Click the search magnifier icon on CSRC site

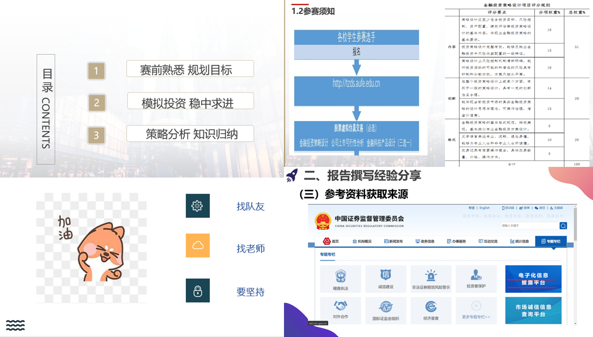pos(563,226)
